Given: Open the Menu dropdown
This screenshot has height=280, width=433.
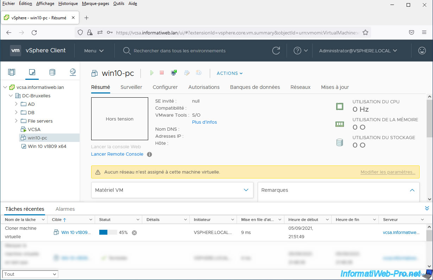Looking at the screenshot, I should (94, 51).
